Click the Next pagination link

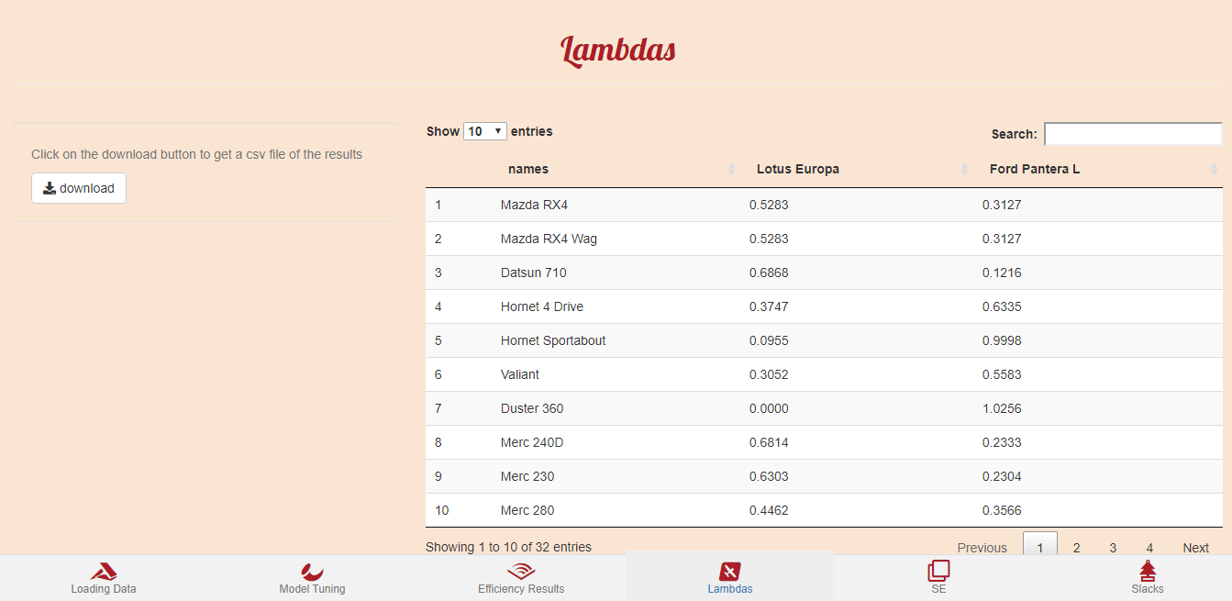pyautogui.click(x=1195, y=548)
